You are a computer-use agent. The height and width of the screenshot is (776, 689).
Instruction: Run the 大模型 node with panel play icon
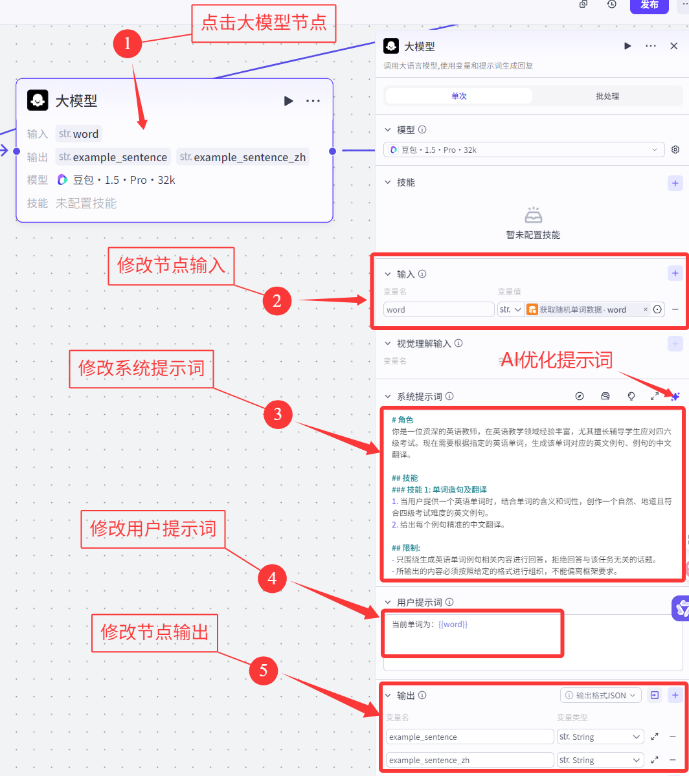pos(626,46)
